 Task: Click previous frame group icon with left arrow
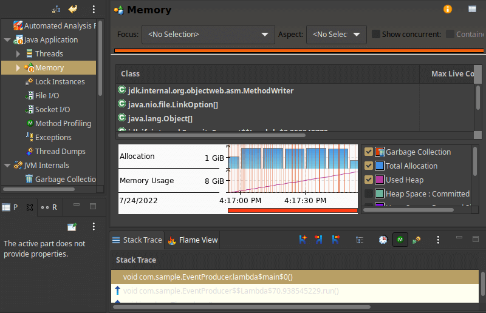click(318, 240)
